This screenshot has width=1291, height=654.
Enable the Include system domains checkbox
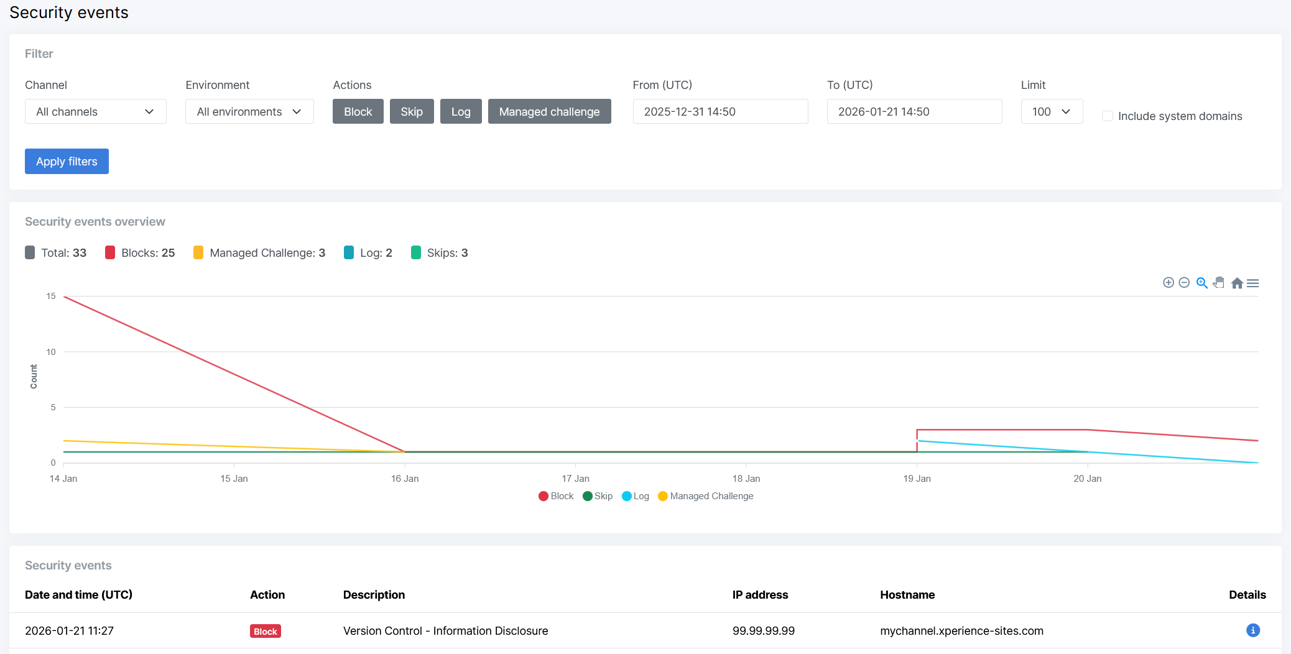pos(1108,116)
